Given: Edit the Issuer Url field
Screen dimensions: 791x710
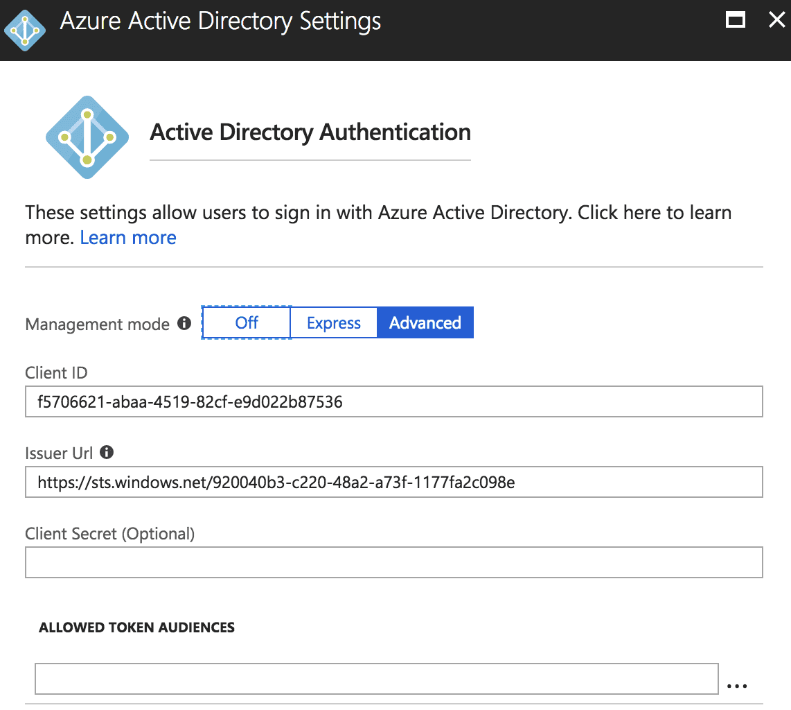Looking at the screenshot, I should click(394, 482).
